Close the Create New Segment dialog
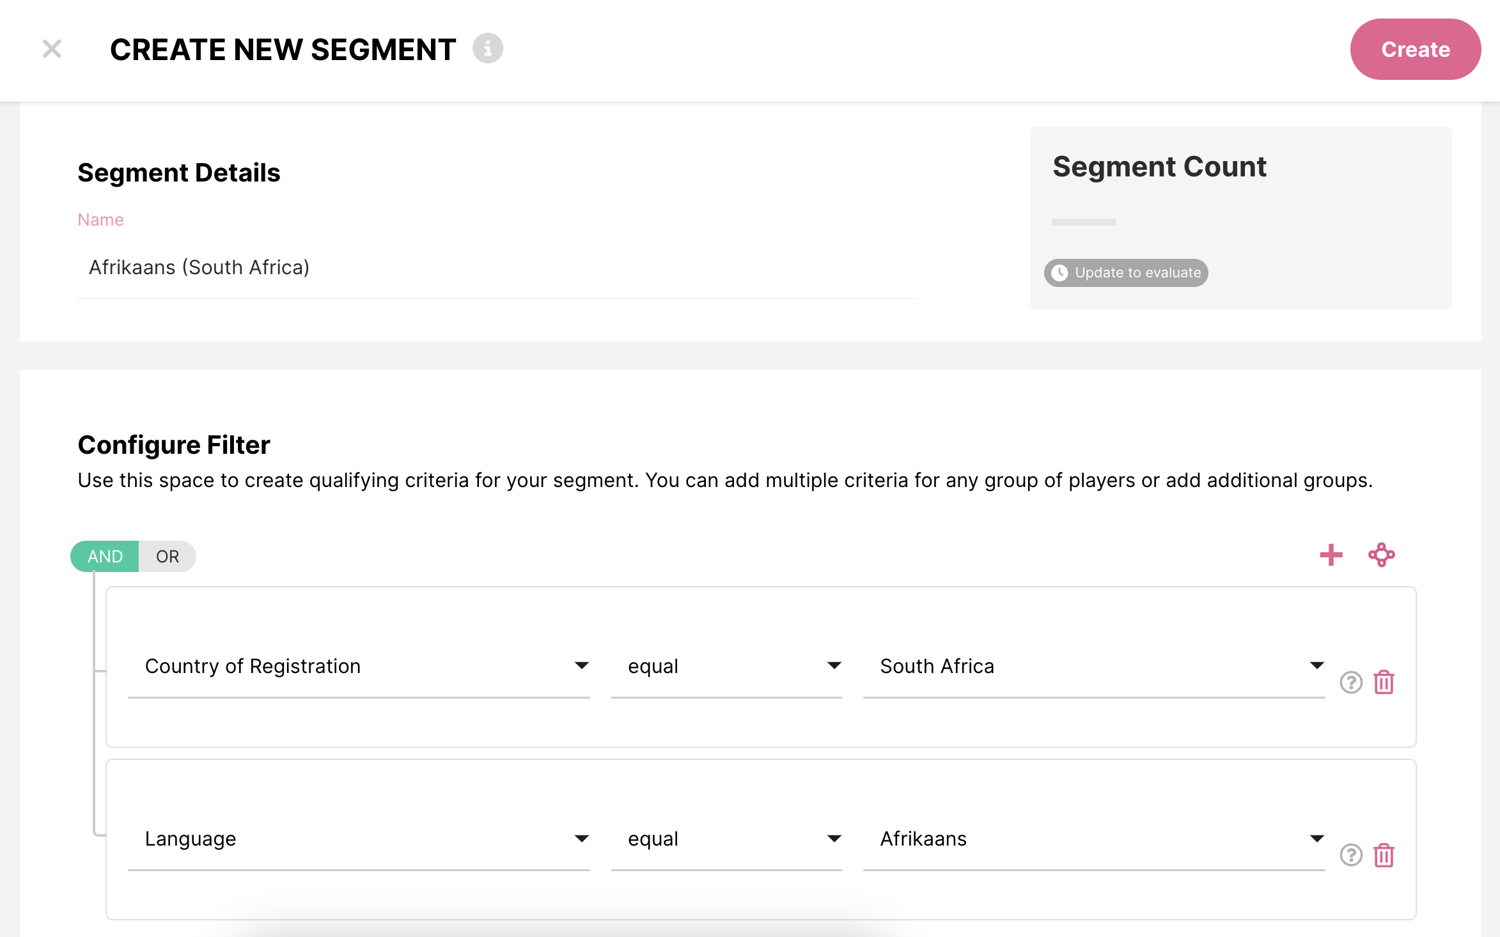The image size is (1500, 937). pyautogui.click(x=52, y=49)
